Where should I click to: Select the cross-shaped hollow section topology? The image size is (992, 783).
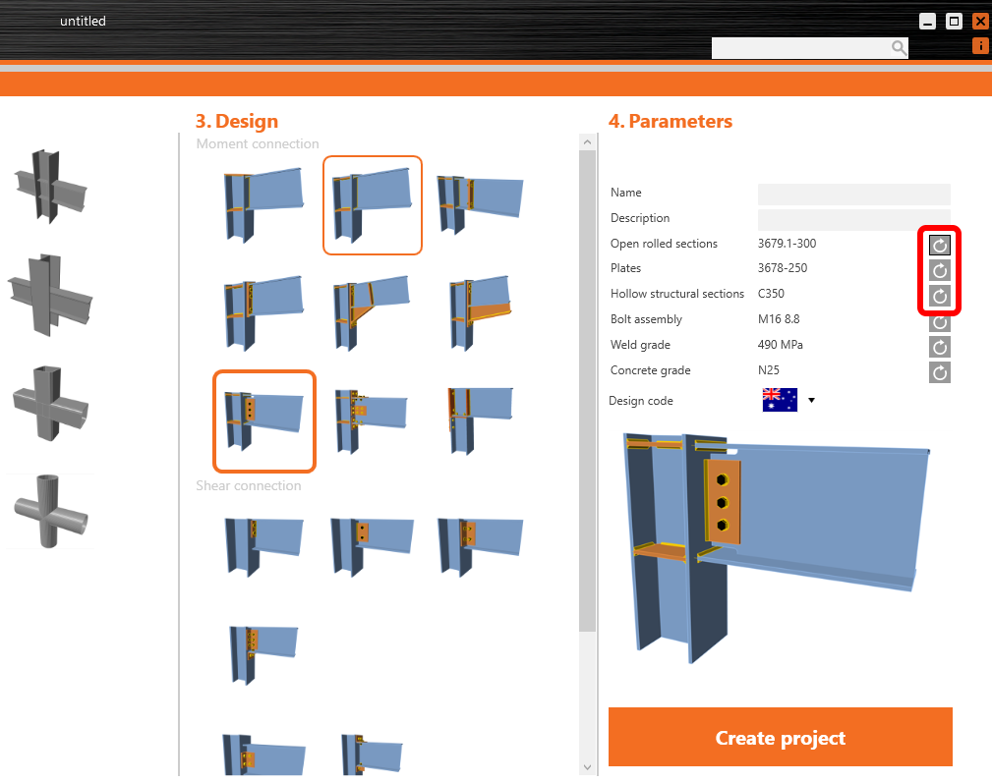49,400
